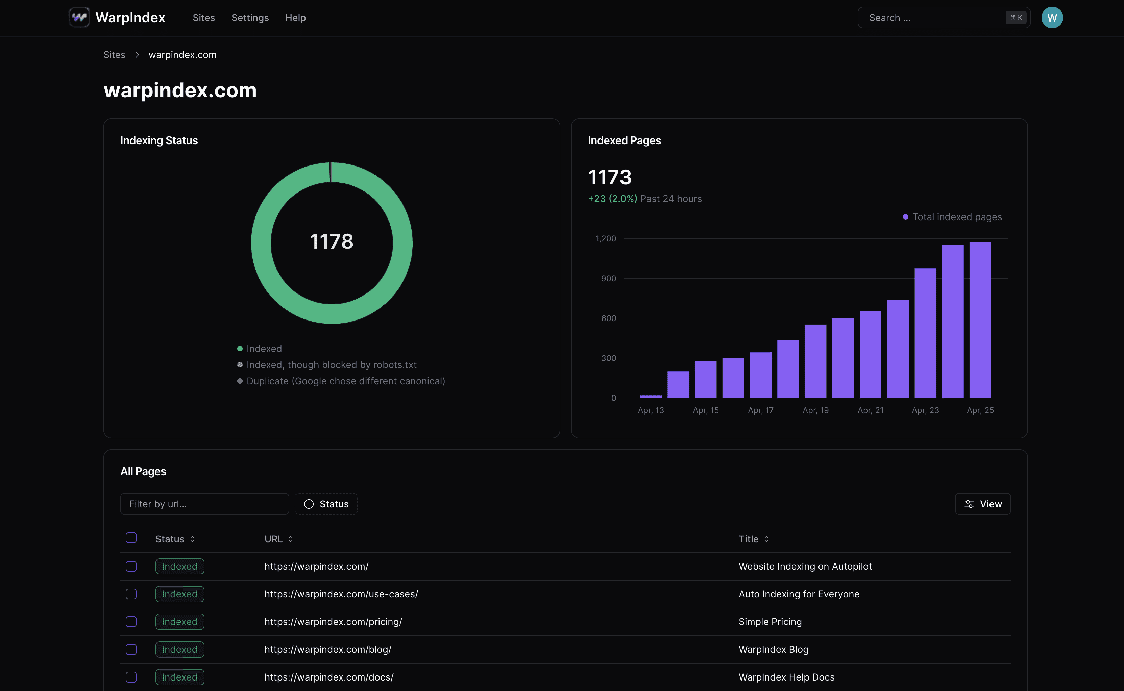Click the green Indexed legend swatch
The height and width of the screenshot is (691, 1124).
[240, 349]
